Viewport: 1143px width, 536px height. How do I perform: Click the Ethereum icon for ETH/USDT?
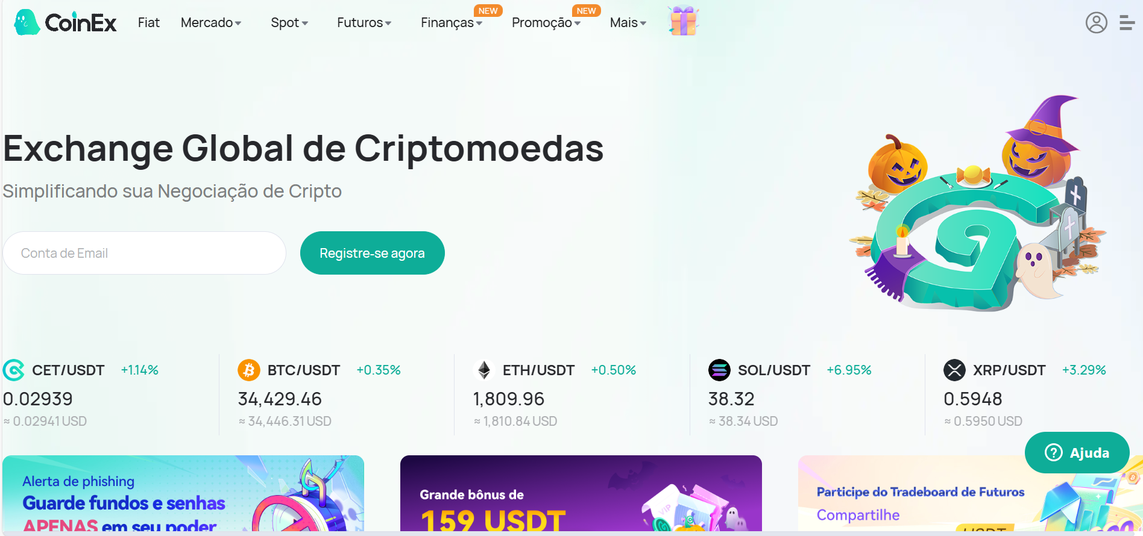(x=483, y=370)
